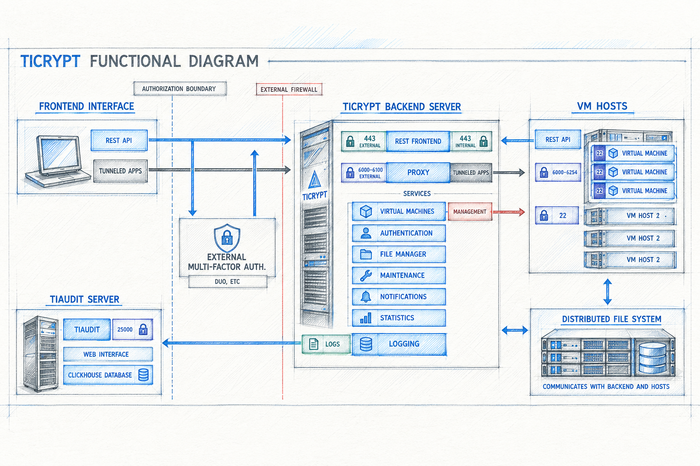The width and height of the screenshot is (700, 466).
Task: Click the padlock beside 443 External
Action: pos(350,142)
